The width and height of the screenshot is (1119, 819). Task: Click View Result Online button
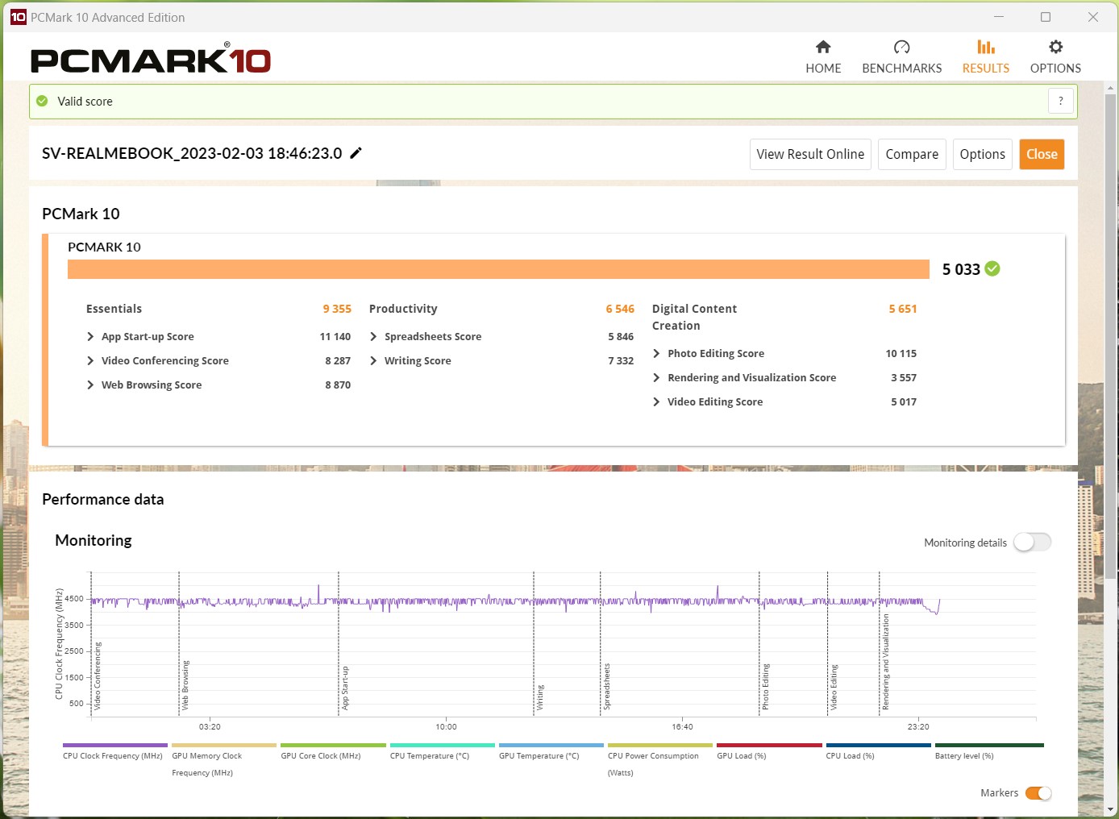pyautogui.click(x=810, y=154)
